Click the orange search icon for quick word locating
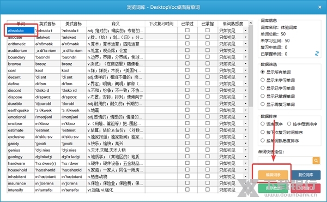This screenshot has height=202, width=327. 316,161
